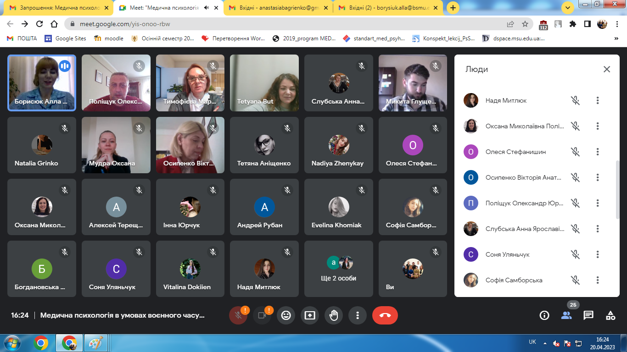Open the three-dot more options menu
This screenshot has width=627, height=352.
point(358,315)
